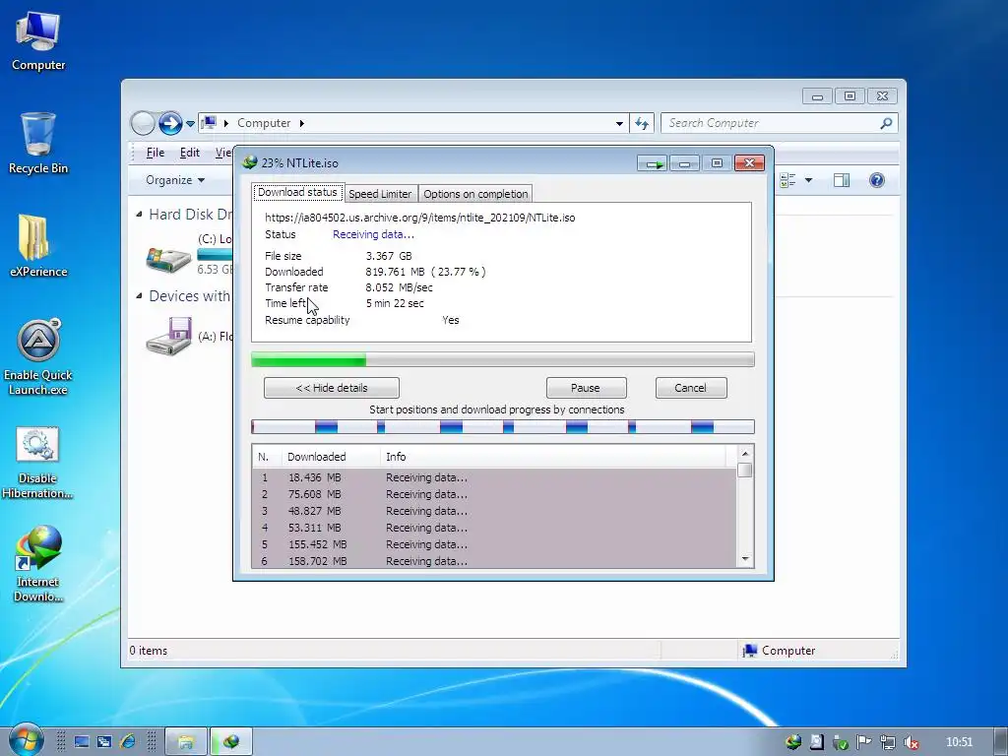Open the Computer desktop icon
The height and width of the screenshot is (756, 1008).
pyautogui.click(x=38, y=39)
